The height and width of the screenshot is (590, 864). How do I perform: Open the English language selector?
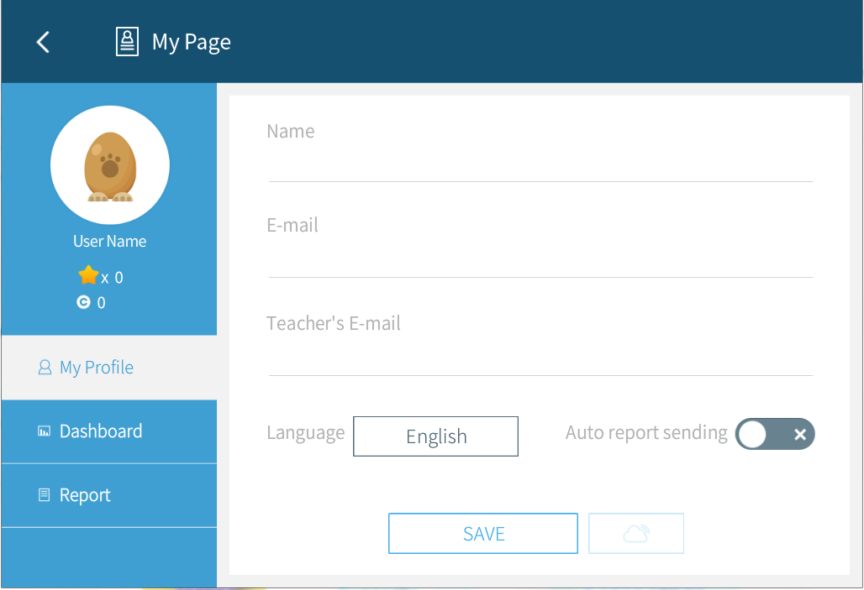[435, 436]
